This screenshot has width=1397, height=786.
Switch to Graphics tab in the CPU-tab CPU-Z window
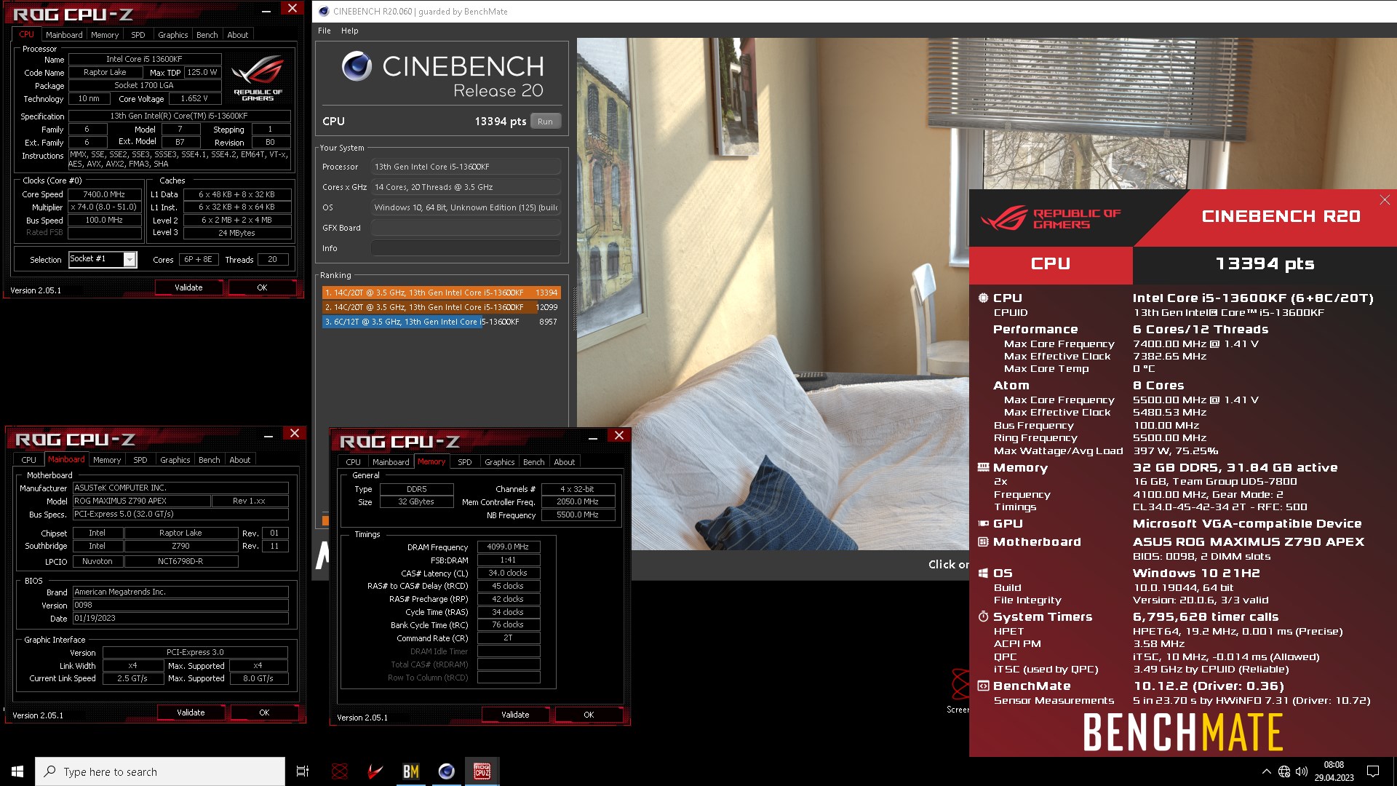173,35
